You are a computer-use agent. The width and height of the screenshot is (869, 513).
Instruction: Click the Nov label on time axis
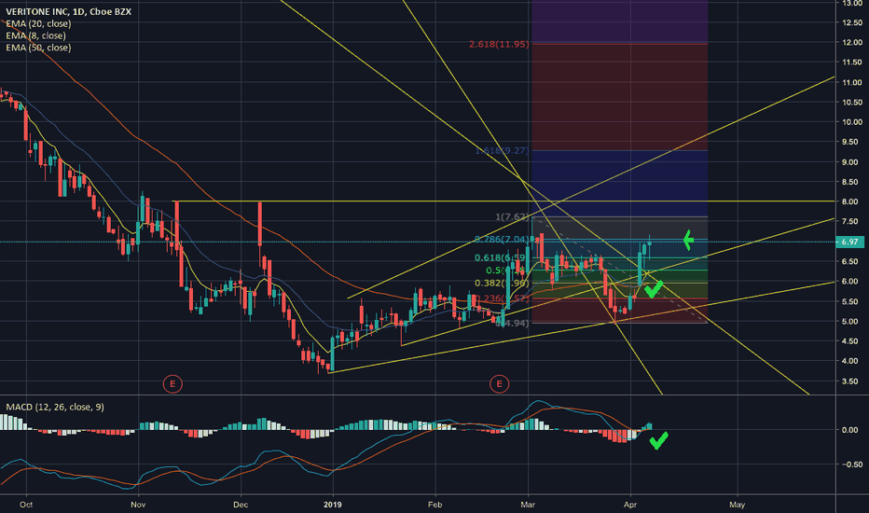tap(138, 505)
